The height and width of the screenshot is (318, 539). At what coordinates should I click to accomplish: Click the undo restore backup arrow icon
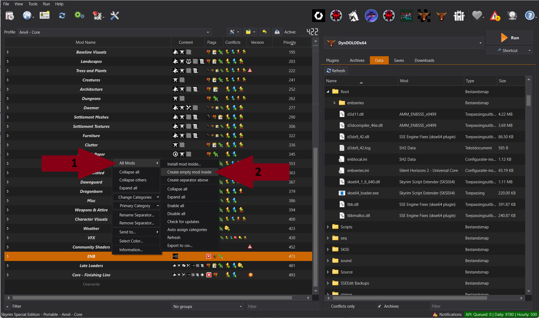click(264, 32)
